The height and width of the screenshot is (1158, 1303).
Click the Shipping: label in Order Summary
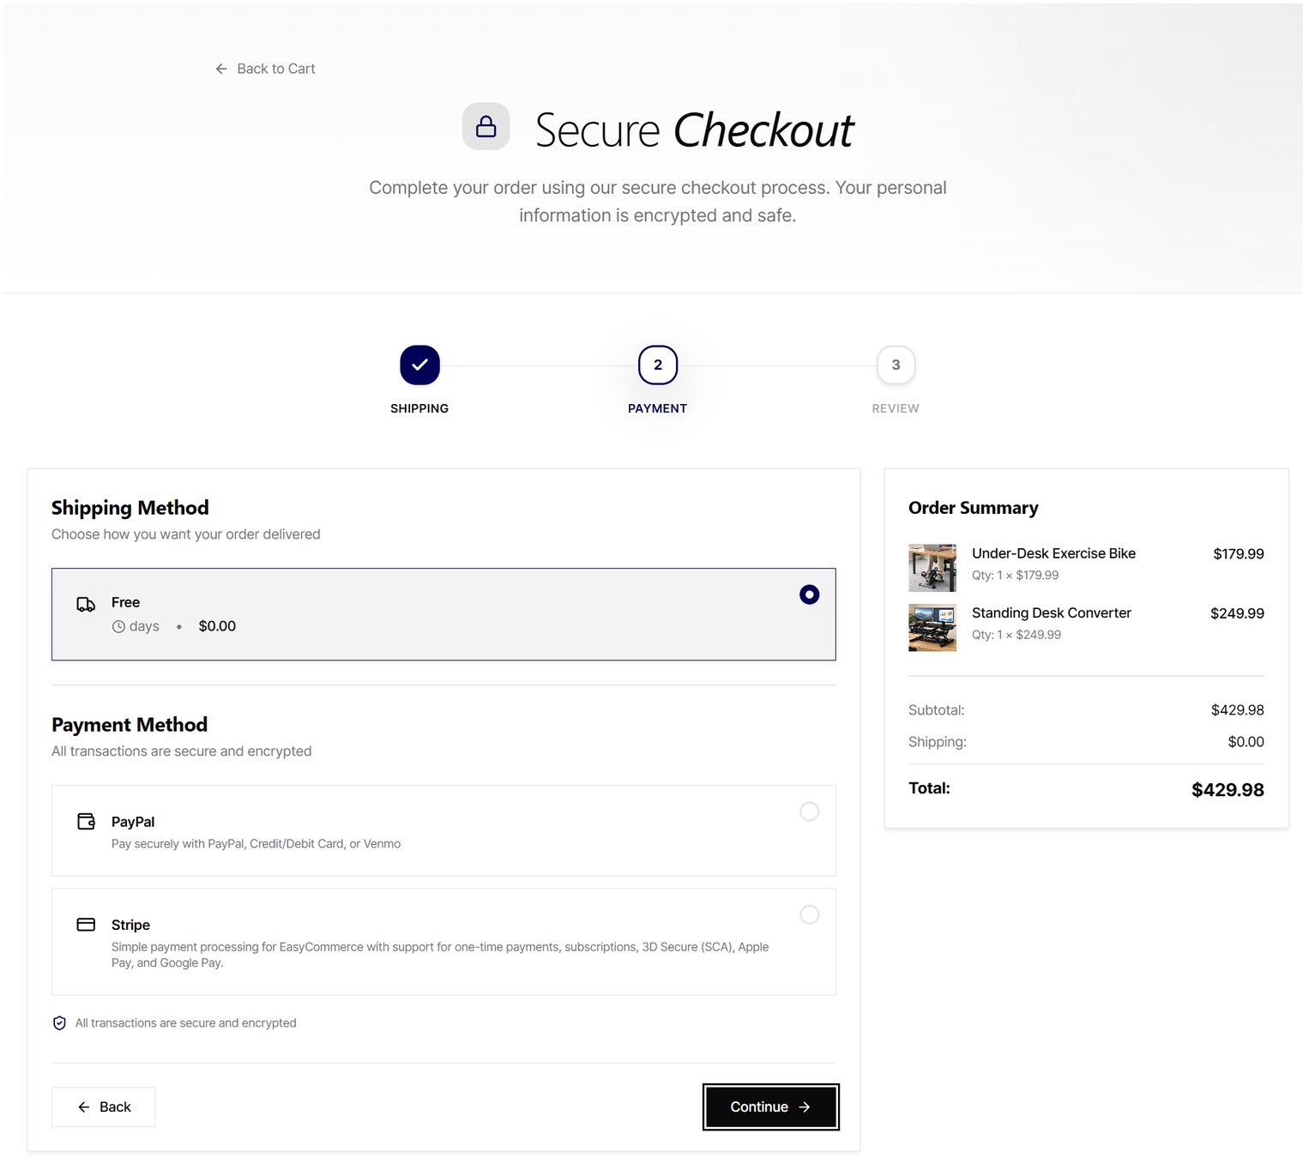tap(938, 742)
